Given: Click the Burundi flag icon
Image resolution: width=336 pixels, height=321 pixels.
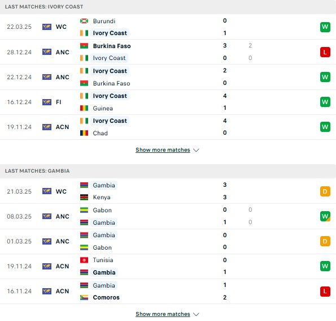Looking at the screenshot, I should (x=84, y=21).
